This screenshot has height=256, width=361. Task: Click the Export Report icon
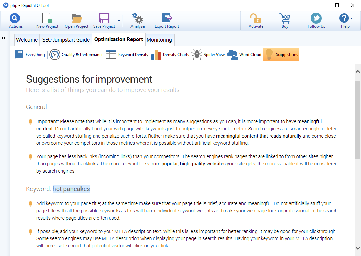click(167, 18)
